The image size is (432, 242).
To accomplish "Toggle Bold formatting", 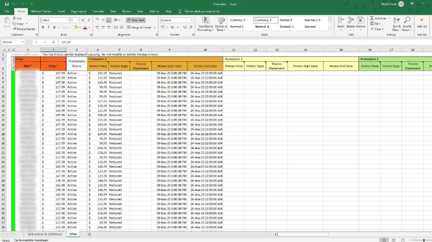I will pos(42,28).
